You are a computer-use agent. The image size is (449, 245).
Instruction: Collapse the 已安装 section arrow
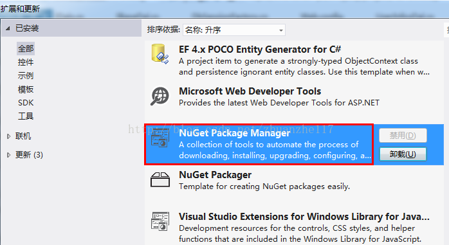coord(8,28)
